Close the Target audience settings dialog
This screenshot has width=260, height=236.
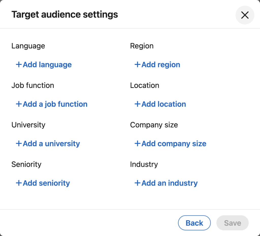[245, 15]
